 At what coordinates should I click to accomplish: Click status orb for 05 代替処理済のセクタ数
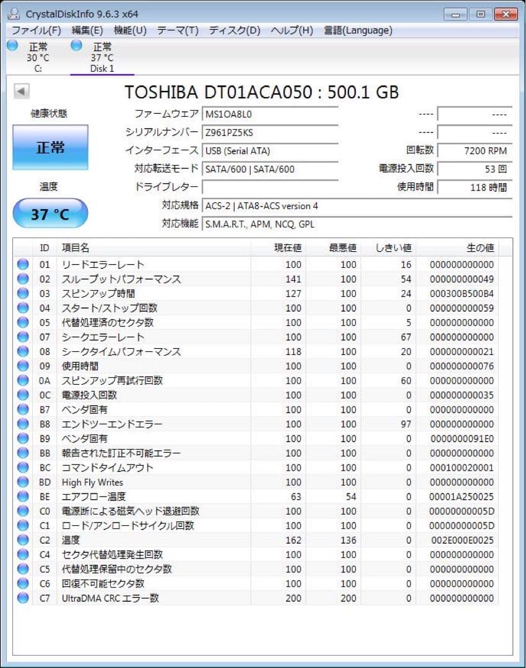click(23, 322)
